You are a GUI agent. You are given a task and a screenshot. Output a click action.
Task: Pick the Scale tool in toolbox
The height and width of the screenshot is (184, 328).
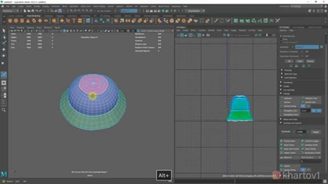[3, 63]
